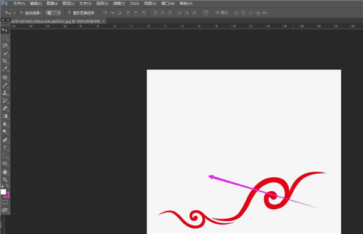This screenshot has height=234, width=363.
Task: Select the Blur tool
Action: [x=5, y=124]
